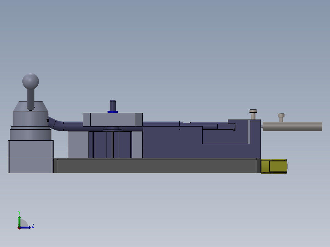
Task: Click the curved pipe elbow near the housing
Action: pos(56,124)
